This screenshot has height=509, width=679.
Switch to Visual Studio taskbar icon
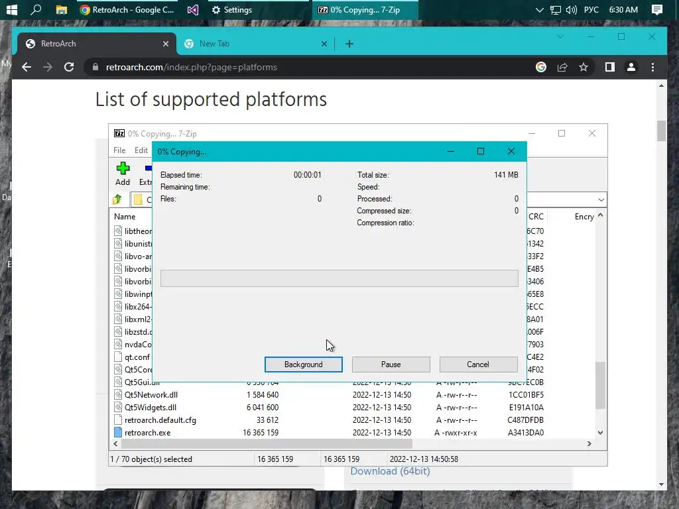tap(193, 9)
